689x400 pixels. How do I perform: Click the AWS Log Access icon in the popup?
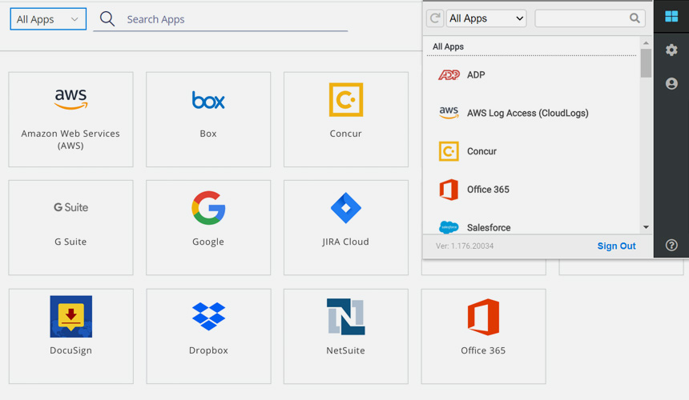pyautogui.click(x=449, y=113)
